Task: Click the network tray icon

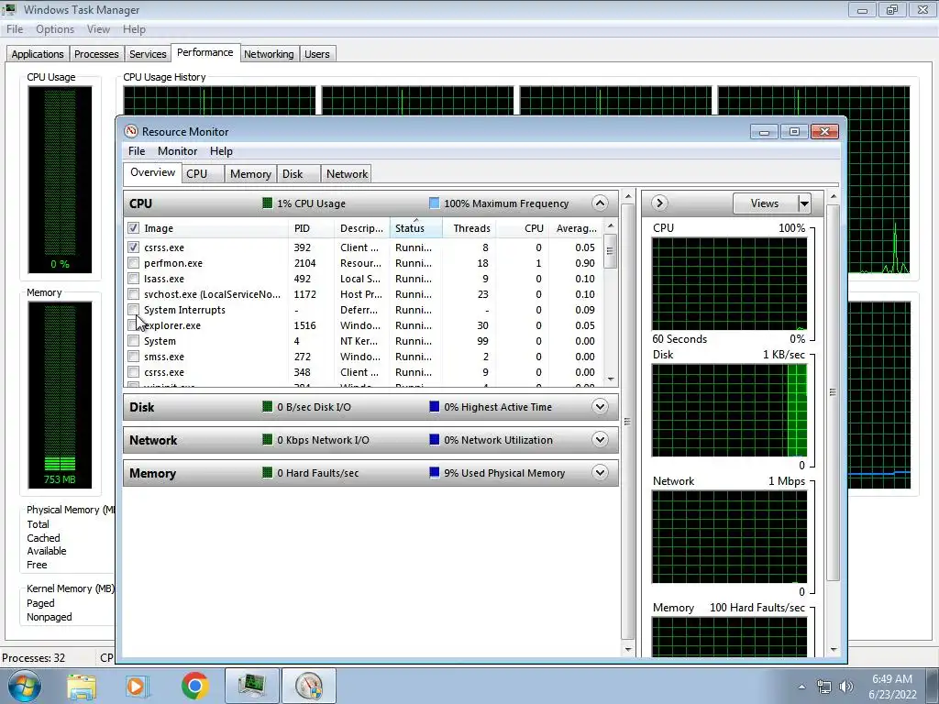Action: tap(824, 687)
